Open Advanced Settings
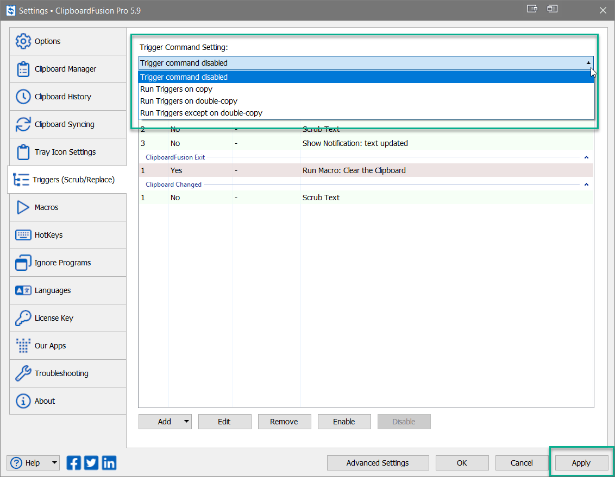This screenshot has width=615, height=477. (378, 463)
